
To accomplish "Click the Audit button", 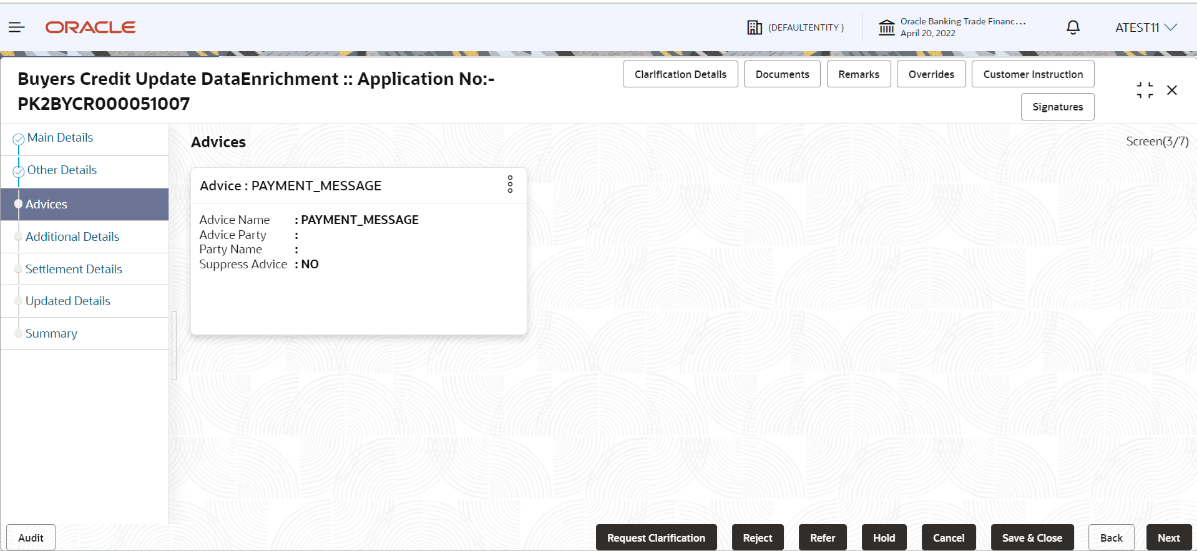I will [x=31, y=538].
